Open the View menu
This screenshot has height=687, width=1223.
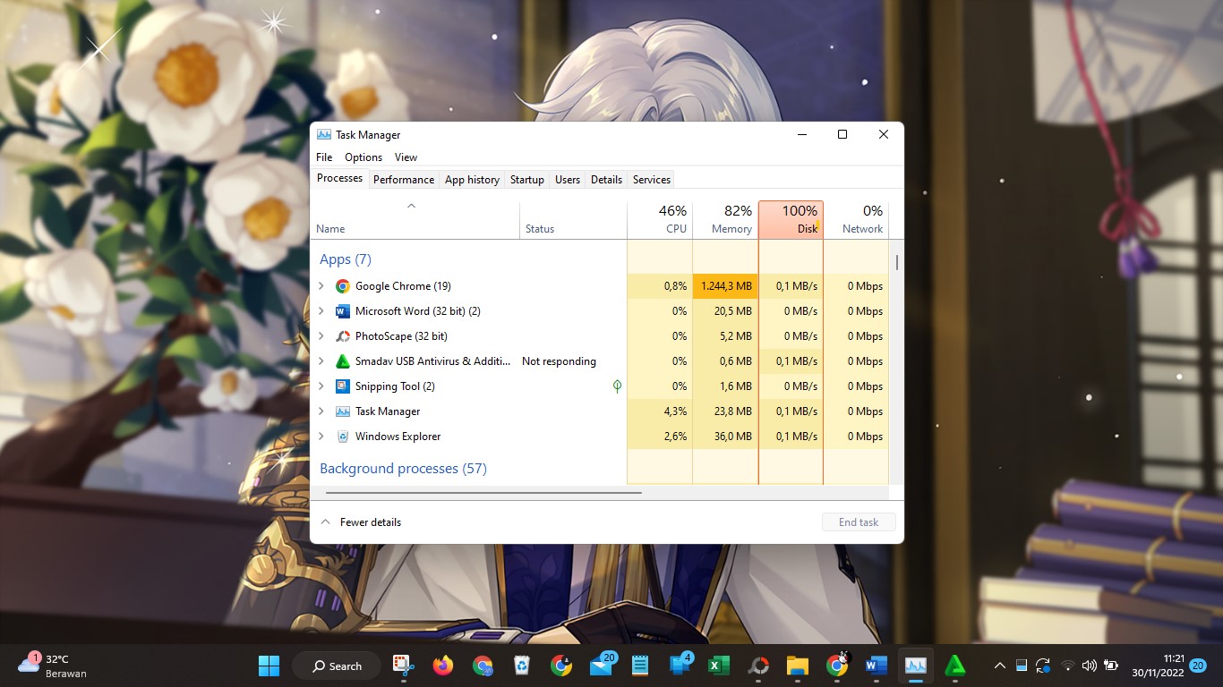pos(406,157)
